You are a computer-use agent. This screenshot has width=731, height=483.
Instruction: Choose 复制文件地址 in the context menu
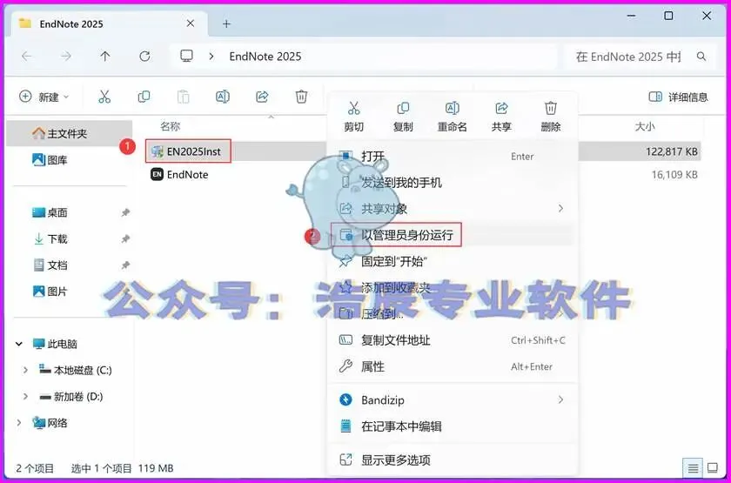pos(453,340)
